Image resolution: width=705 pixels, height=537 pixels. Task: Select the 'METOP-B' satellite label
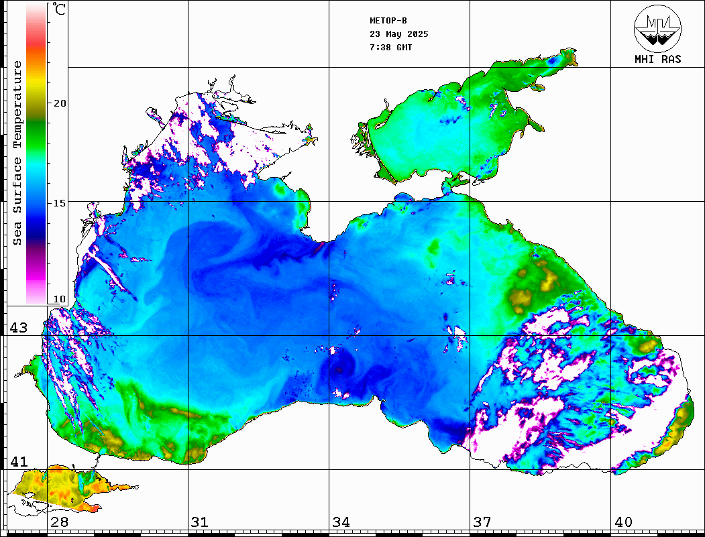(388, 21)
